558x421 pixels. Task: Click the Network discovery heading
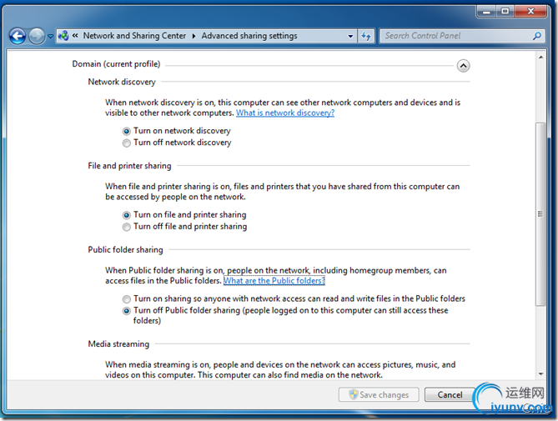point(122,82)
